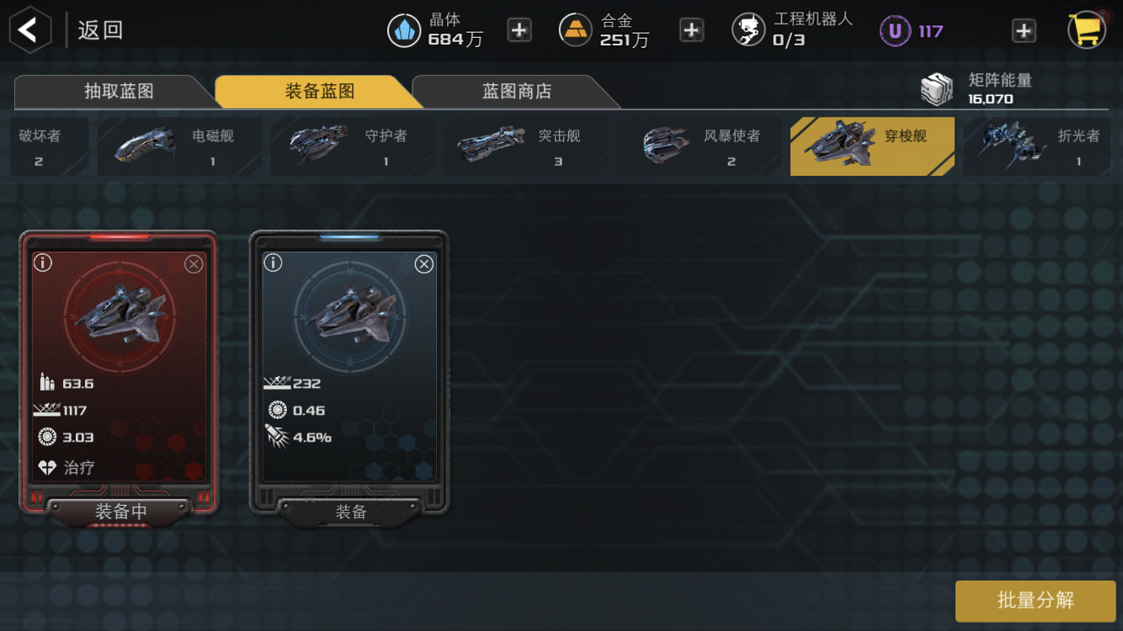The width and height of the screenshot is (1123, 631).
Task: Add U currency with plus button
Action: 1024,31
